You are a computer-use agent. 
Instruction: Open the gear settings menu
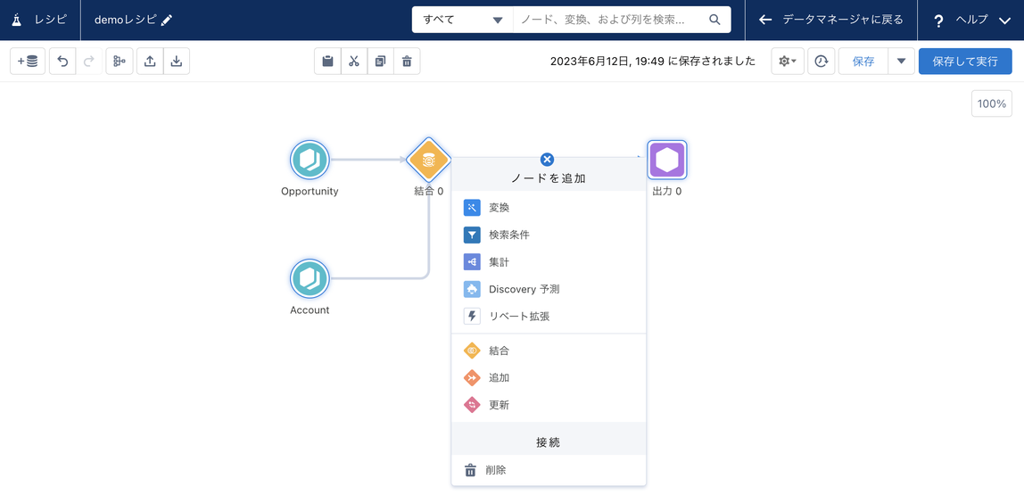point(788,62)
